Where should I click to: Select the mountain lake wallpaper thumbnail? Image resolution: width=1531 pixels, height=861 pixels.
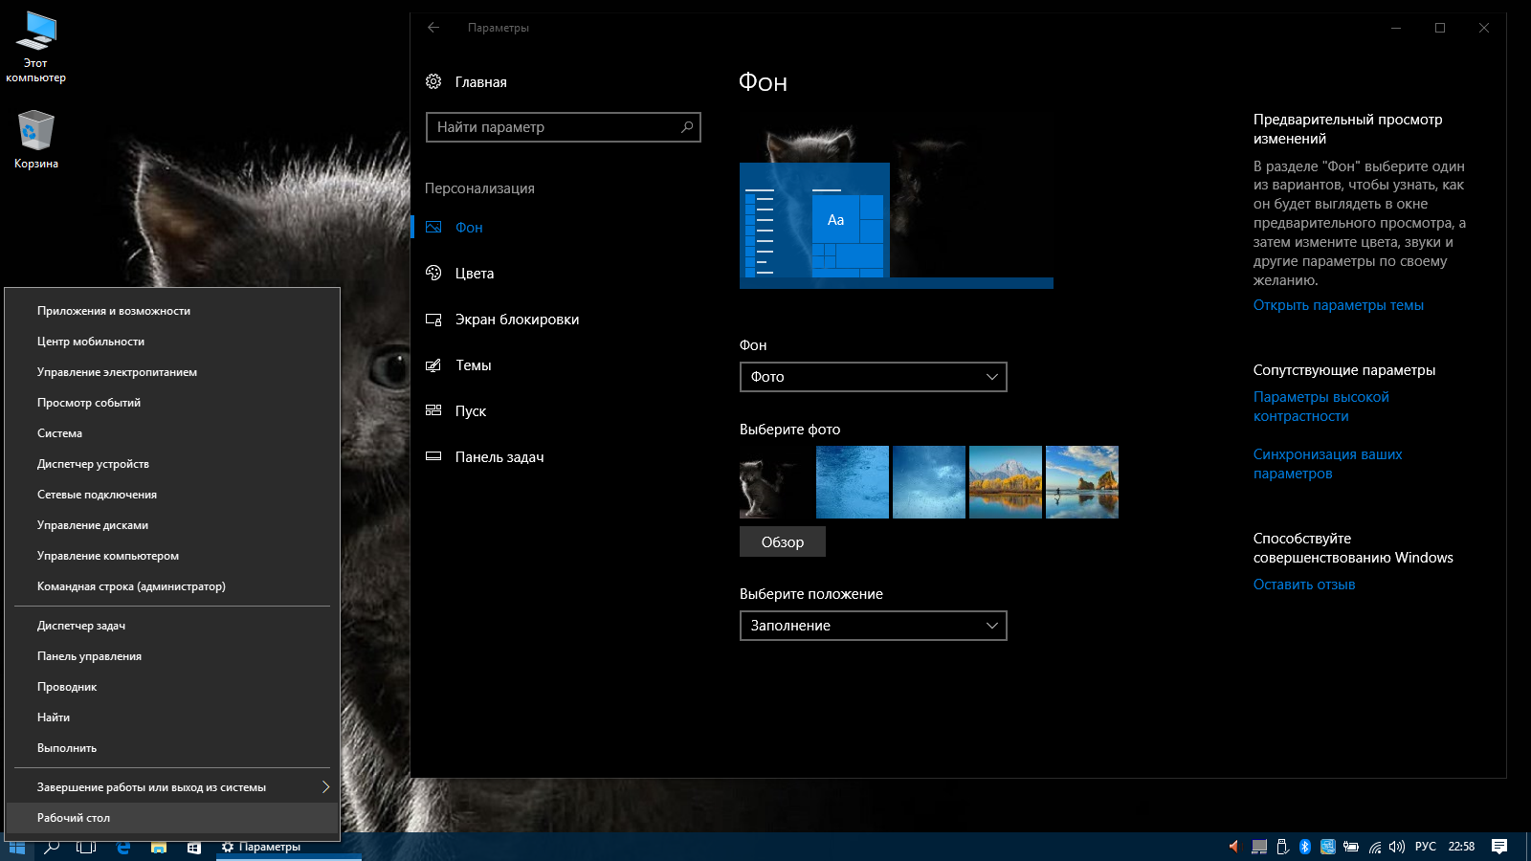1005,482
